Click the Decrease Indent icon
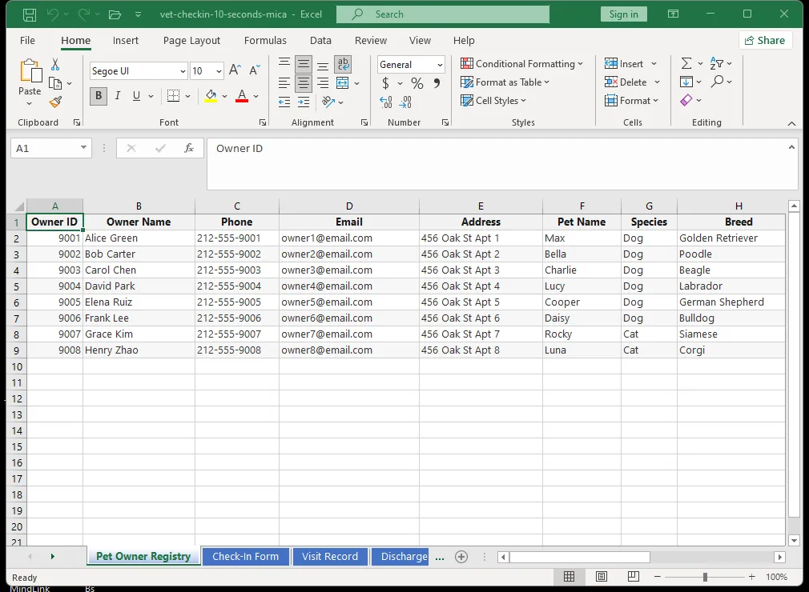Viewport: 809px width, 592px height. [284, 102]
